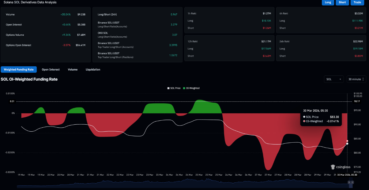Switch to the Open Interest tab
The height and width of the screenshot is (190, 369).
point(51,69)
